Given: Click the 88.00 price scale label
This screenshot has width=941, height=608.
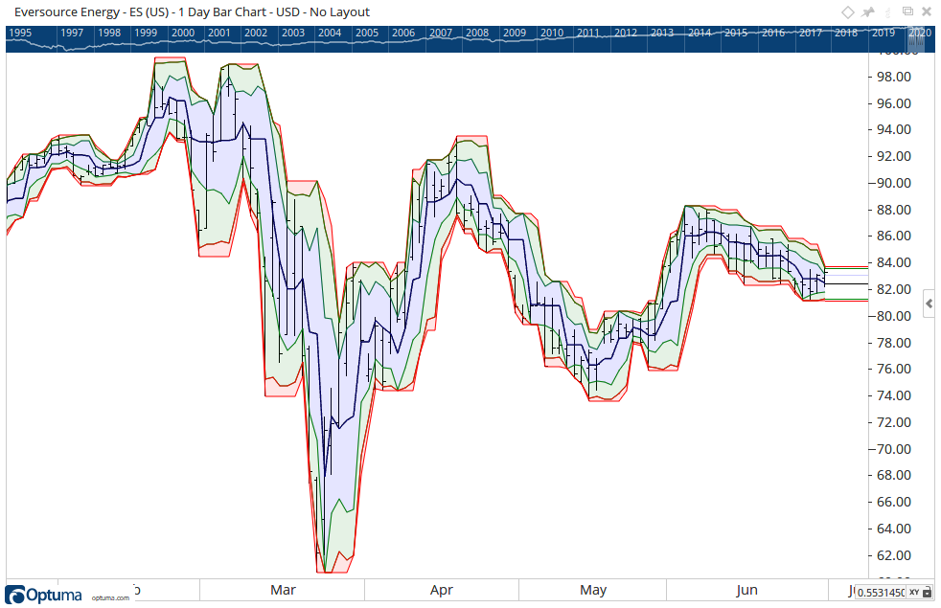Looking at the screenshot, I should pos(894,210).
